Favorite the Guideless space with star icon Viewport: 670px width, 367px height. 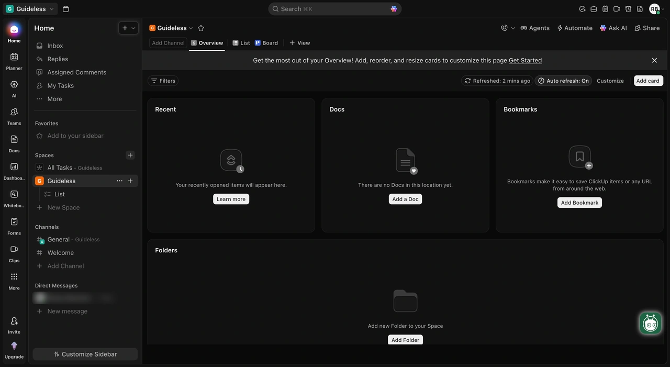click(x=201, y=28)
